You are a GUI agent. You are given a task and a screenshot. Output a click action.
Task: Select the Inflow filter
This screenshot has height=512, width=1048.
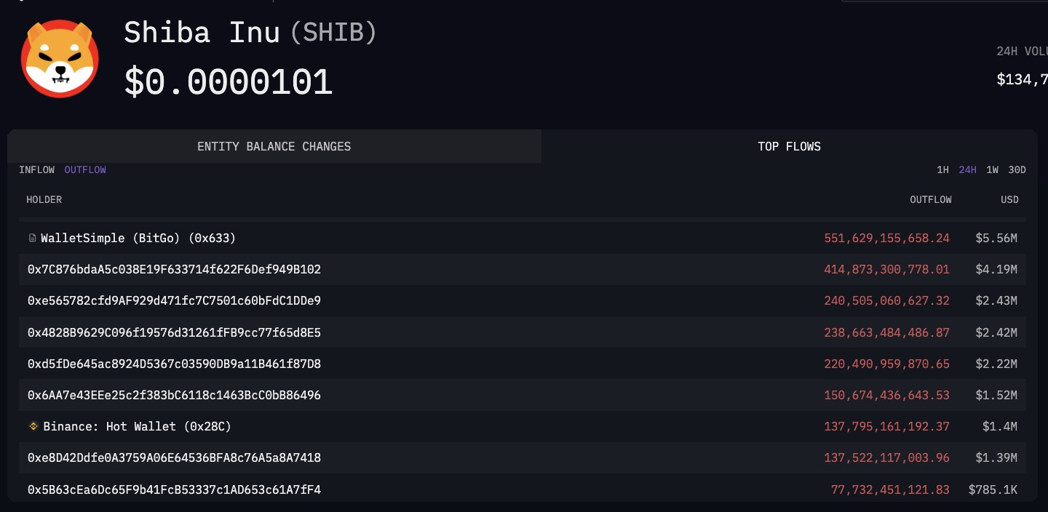37,169
